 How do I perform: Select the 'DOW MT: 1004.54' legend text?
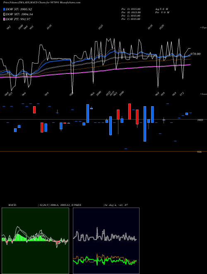[x=19, y=15]
